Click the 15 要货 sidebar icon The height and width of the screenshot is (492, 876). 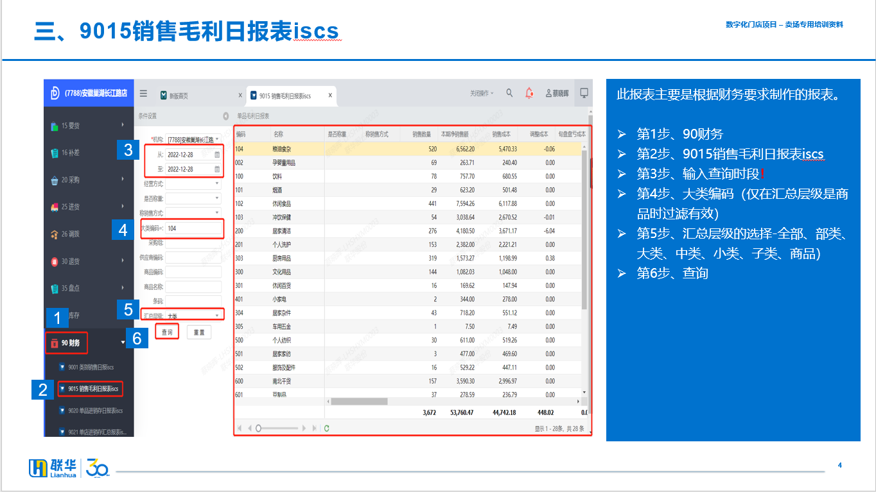click(x=55, y=126)
